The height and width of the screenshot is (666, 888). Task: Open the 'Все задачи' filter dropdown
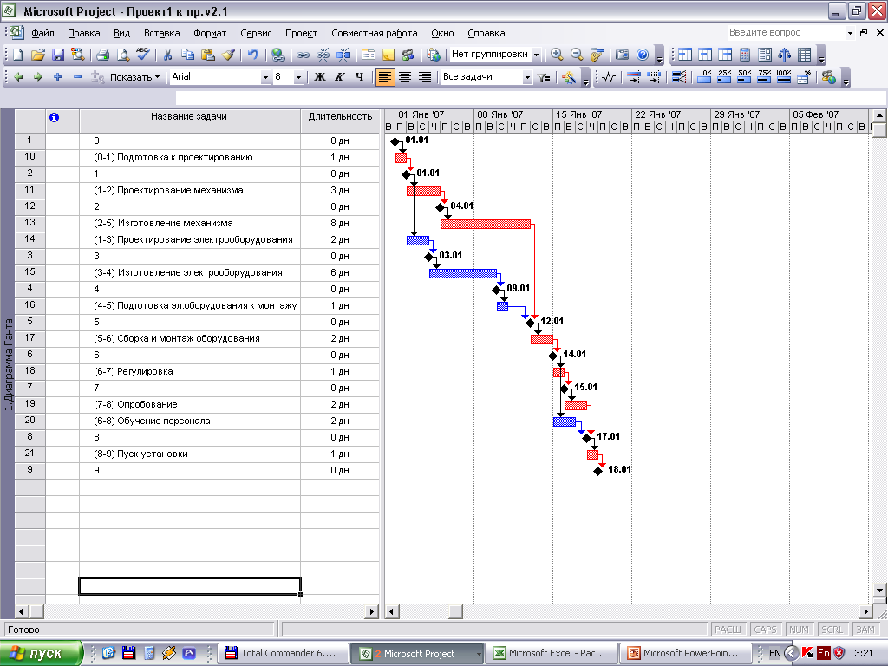[527, 77]
